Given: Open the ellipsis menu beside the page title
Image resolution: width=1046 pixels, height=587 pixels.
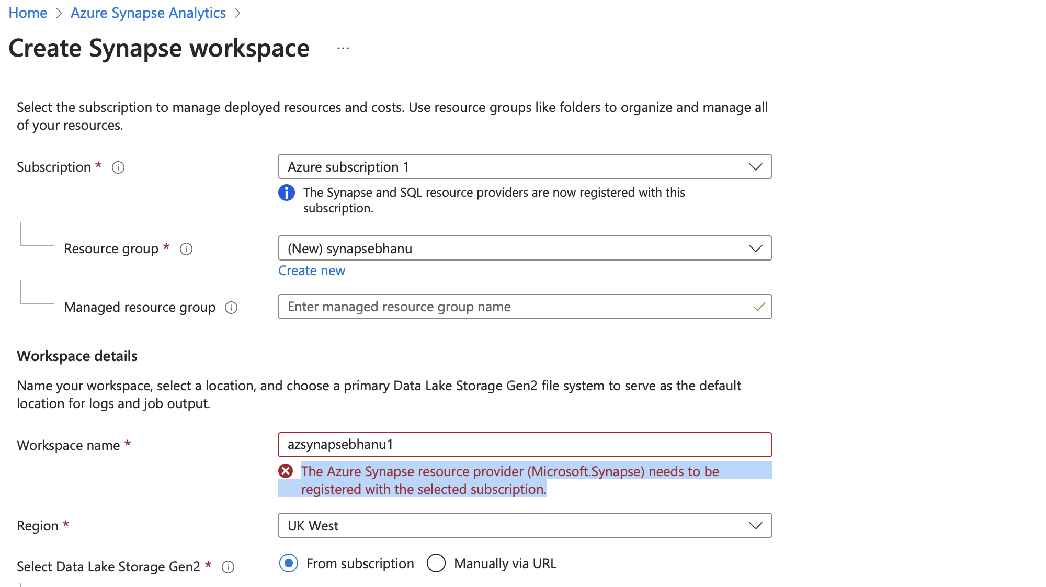Looking at the screenshot, I should pyautogui.click(x=343, y=49).
